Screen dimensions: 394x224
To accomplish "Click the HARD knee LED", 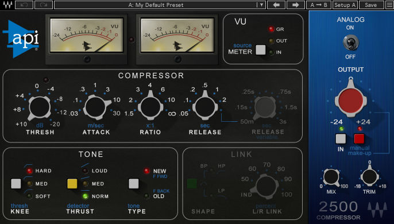I will (x=29, y=171).
